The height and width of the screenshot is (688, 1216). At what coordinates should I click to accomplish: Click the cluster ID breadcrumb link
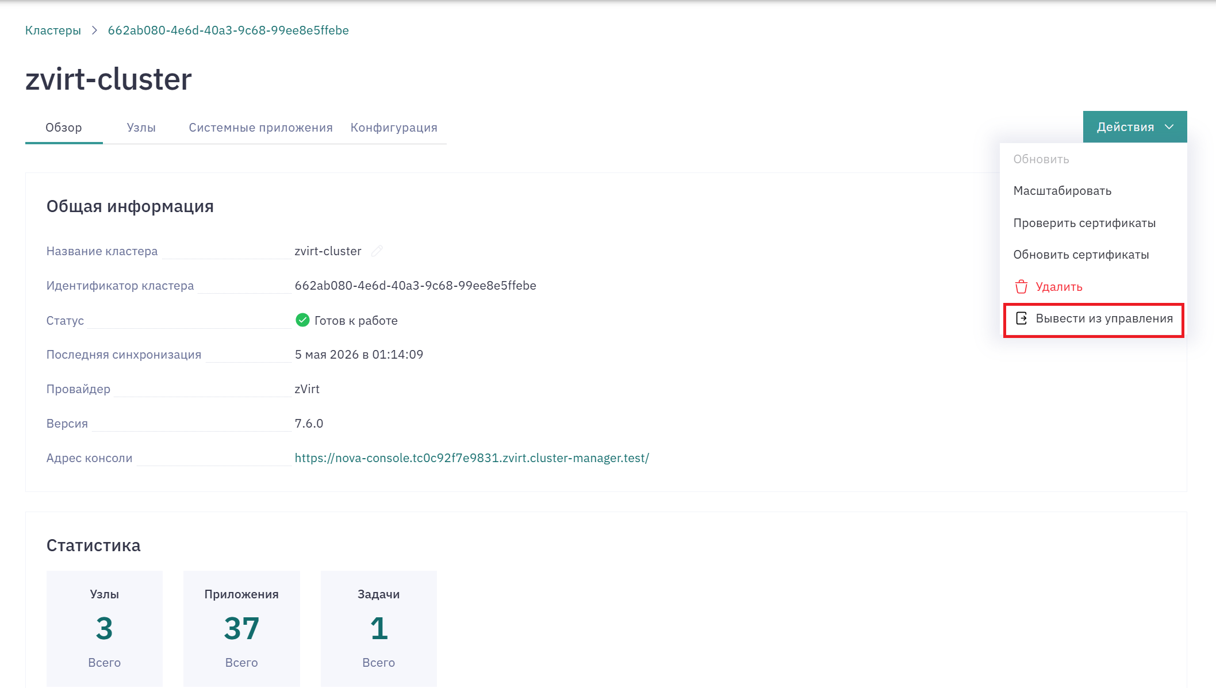228,30
